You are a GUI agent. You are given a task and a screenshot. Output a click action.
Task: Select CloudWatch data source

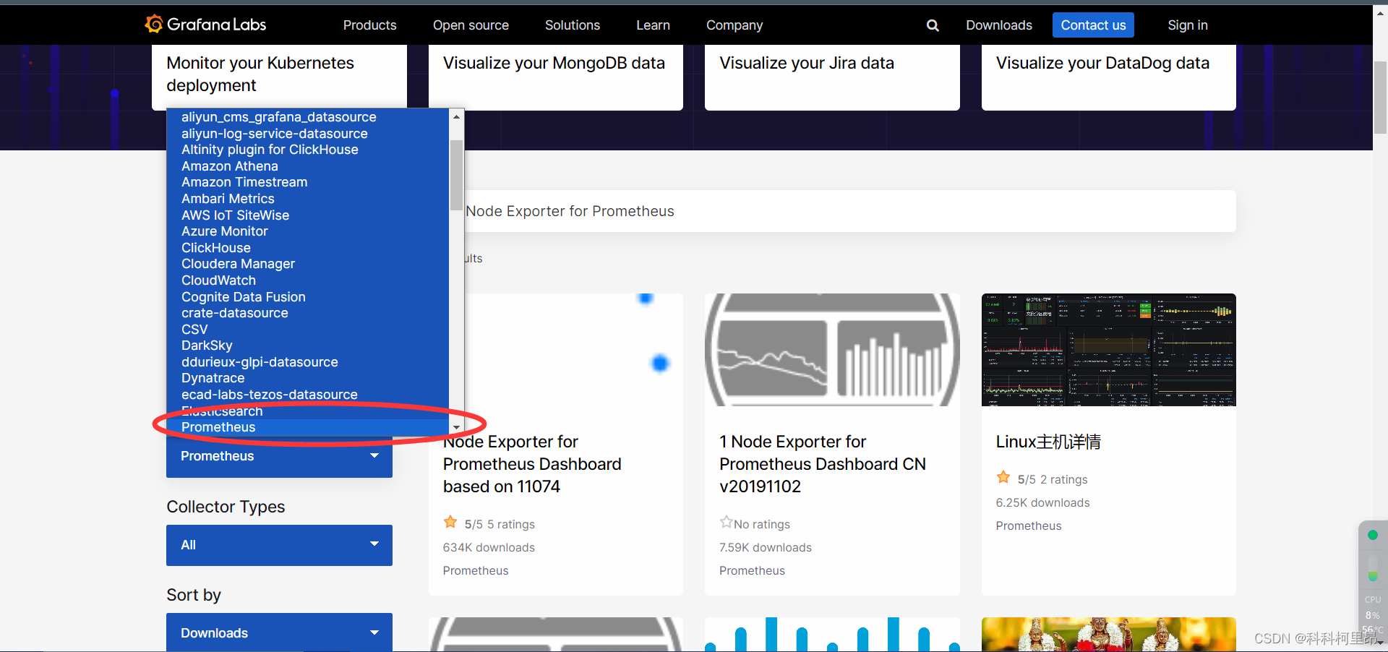[x=308, y=280]
